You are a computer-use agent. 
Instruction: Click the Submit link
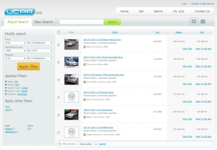point(102,144)
